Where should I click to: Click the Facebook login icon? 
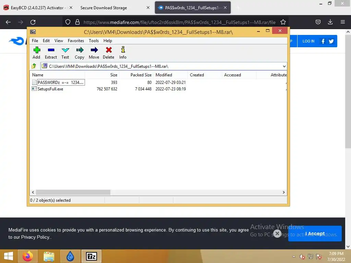323,41
